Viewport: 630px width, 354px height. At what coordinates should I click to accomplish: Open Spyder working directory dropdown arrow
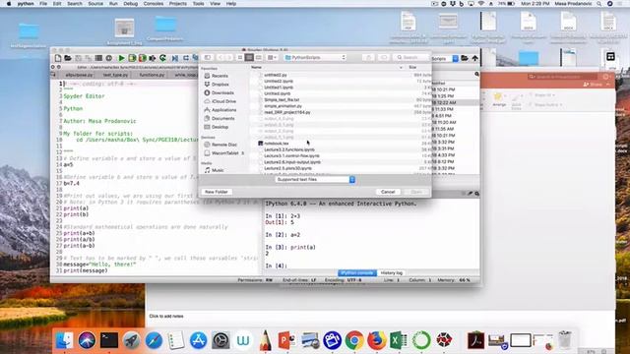pos(455,59)
